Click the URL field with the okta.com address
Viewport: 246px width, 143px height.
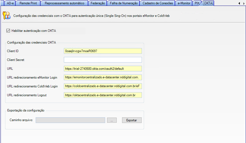pyautogui.click(x=103, y=69)
